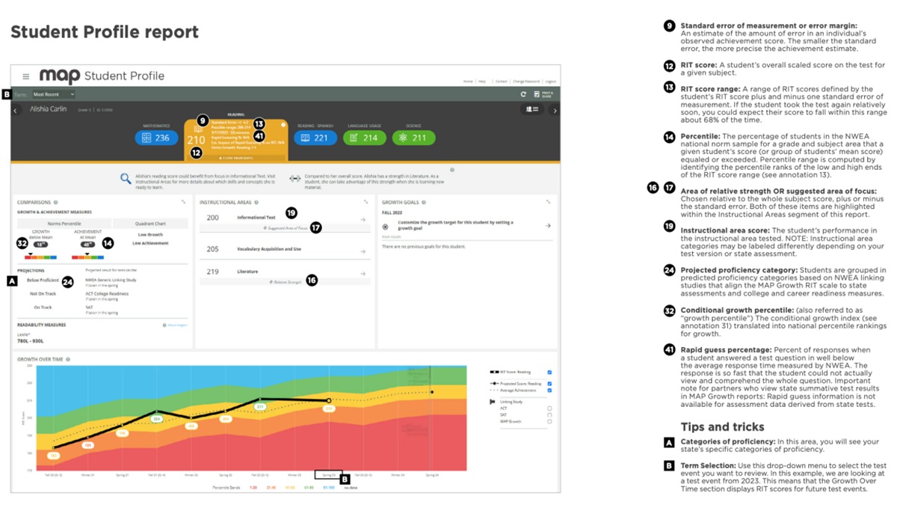Go to previous student using left arrow

coord(16,110)
